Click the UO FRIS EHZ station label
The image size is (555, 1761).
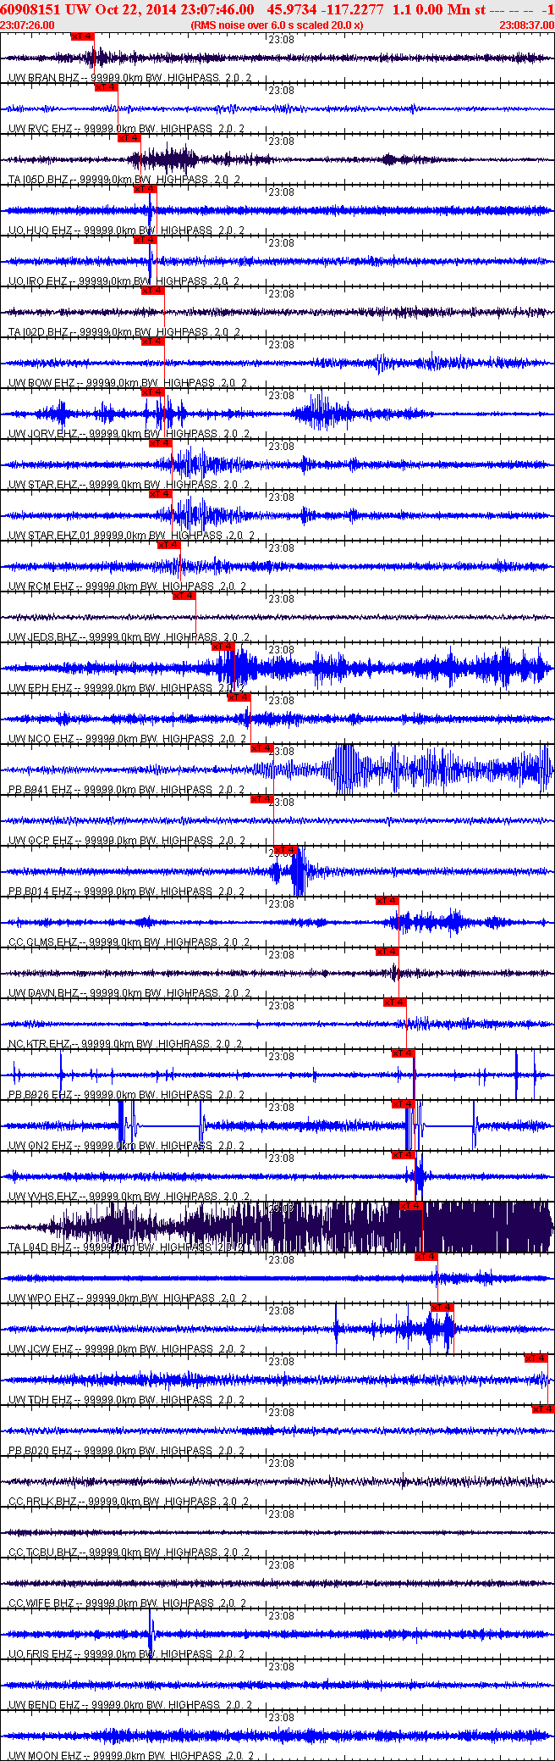(41, 1654)
